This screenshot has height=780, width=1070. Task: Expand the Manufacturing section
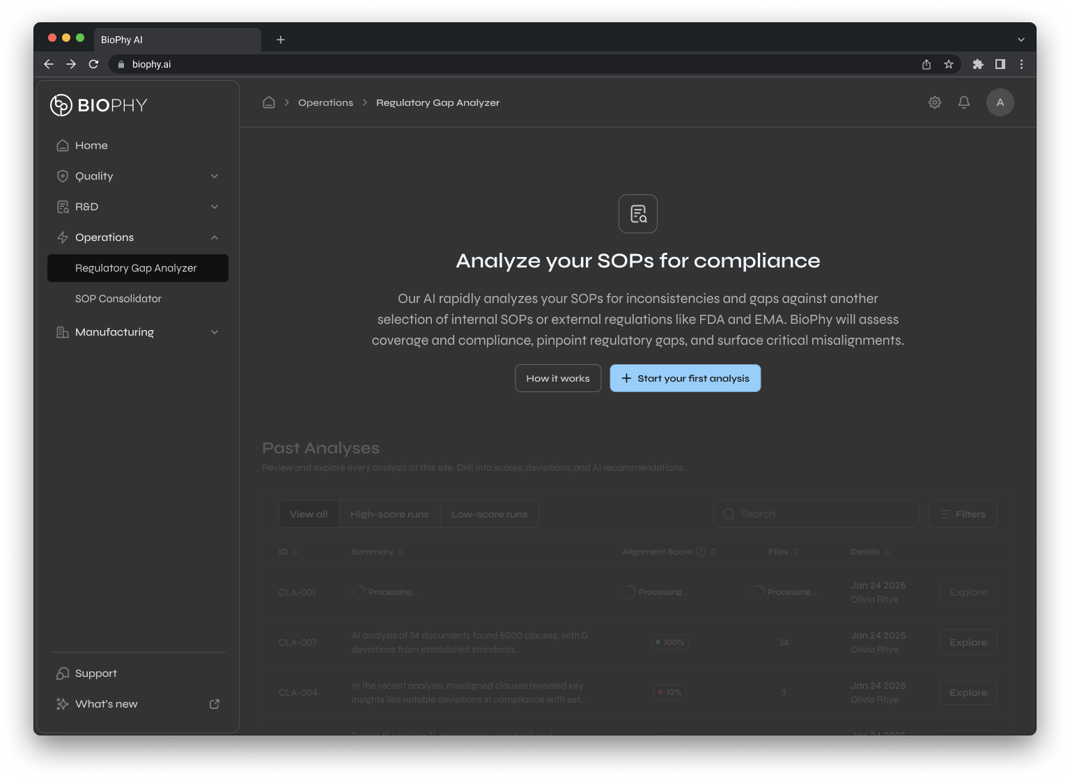[x=215, y=332]
